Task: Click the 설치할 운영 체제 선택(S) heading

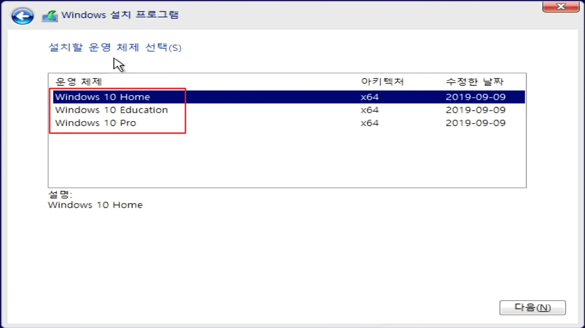Action: pos(115,48)
